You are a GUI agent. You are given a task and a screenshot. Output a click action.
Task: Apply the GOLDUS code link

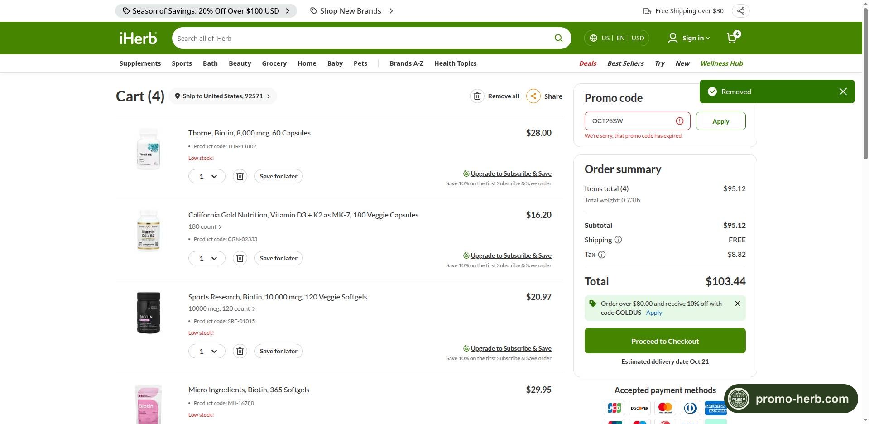(654, 313)
